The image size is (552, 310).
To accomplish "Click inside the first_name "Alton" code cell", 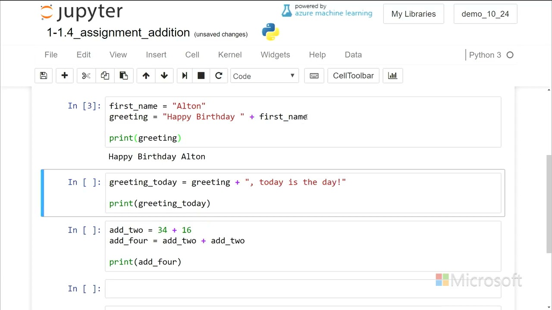I will [303, 122].
